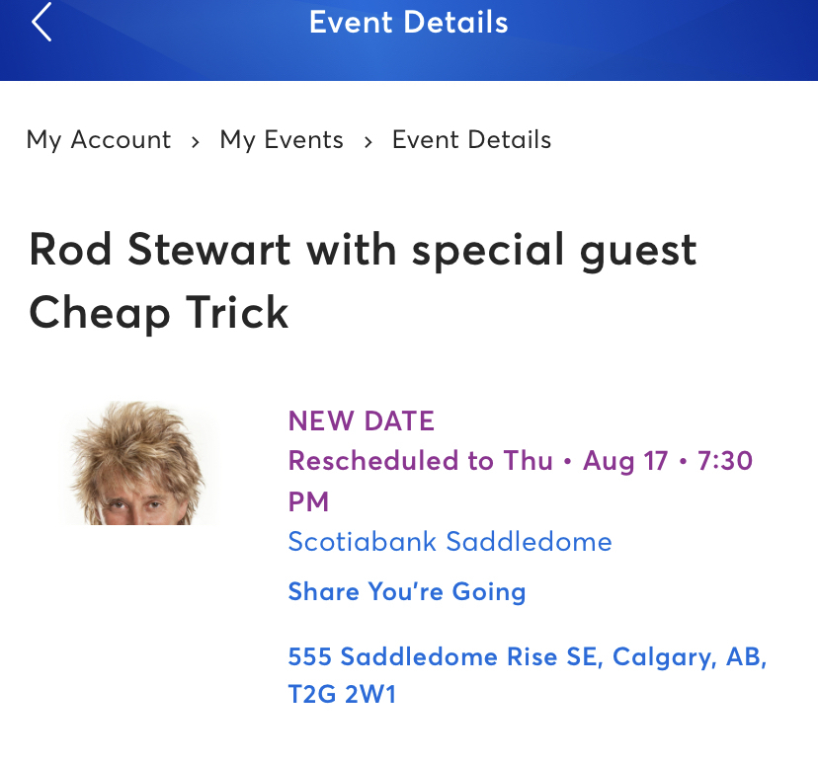Tap Share You're Going
The height and width of the screenshot is (763, 818).
[x=407, y=591]
